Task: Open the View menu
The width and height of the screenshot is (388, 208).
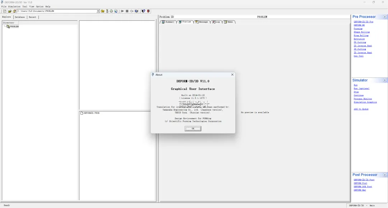Action: (x=32, y=7)
